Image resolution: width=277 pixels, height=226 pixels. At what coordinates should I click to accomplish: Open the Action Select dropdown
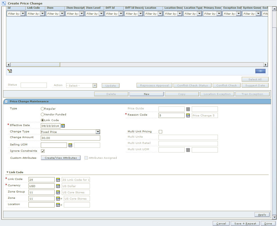(x=95, y=86)
